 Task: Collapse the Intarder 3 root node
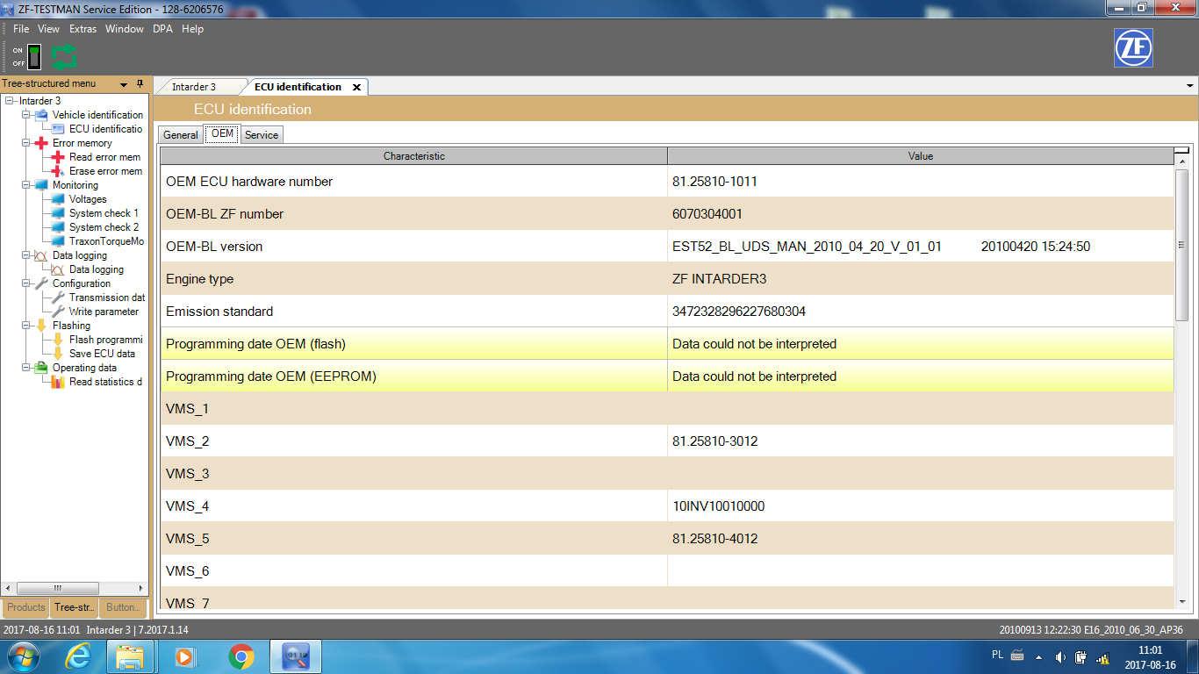coord(9,101)
